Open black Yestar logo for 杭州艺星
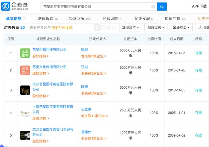The width and height of the screenshot is (209, 147). (25, 90)
